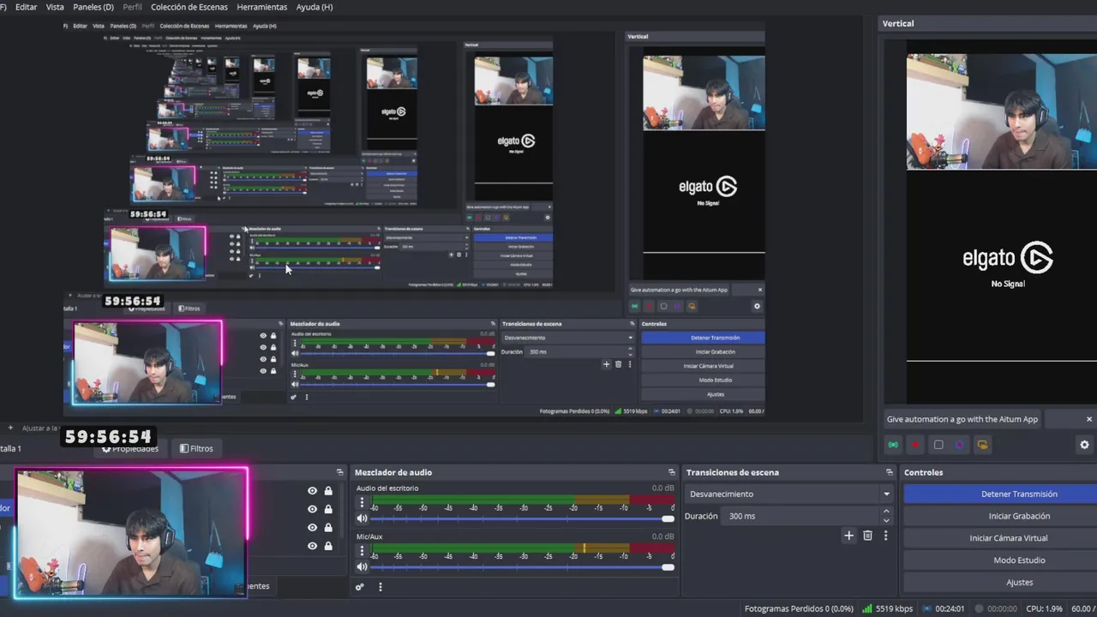Click Audio del escritorio volume slider
This screenshot has width=1097, height=617.
click(522, 518)
